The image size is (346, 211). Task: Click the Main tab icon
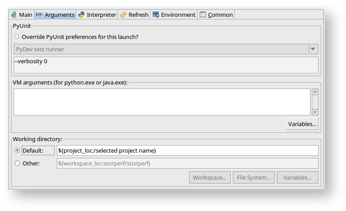point(14,15)
